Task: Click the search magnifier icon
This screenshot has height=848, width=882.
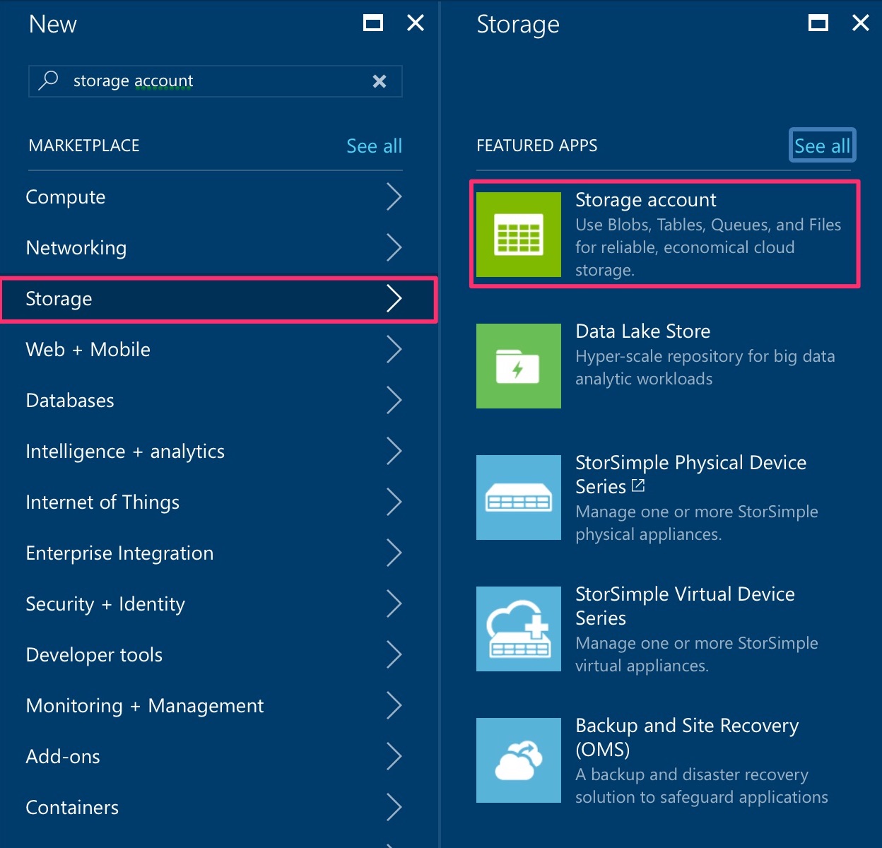Action: click(x=48, y=80)
